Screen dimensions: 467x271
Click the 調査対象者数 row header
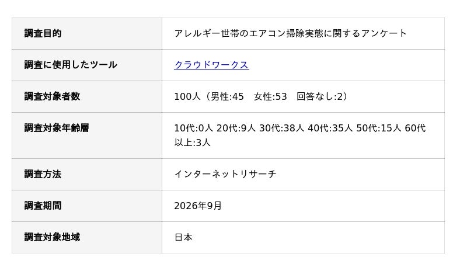[x=86, y=96]
